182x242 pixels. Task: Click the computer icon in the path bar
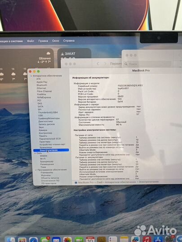point(76,182)
